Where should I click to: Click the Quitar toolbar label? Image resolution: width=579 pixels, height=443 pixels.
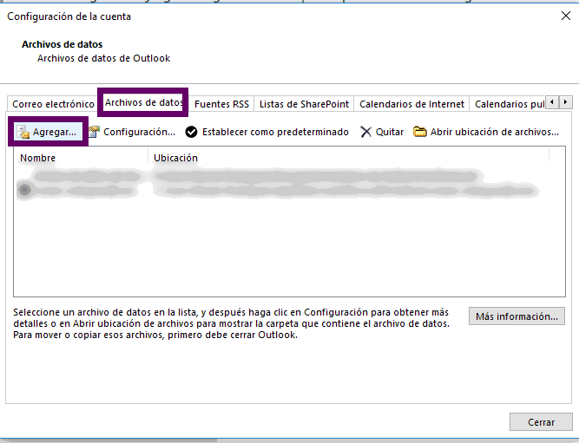tap(390, 132)
